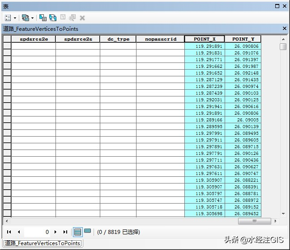Viewport: 290px width, 250px height.
Task: Click Select By Attributes icon
Action: coord(43,18)
